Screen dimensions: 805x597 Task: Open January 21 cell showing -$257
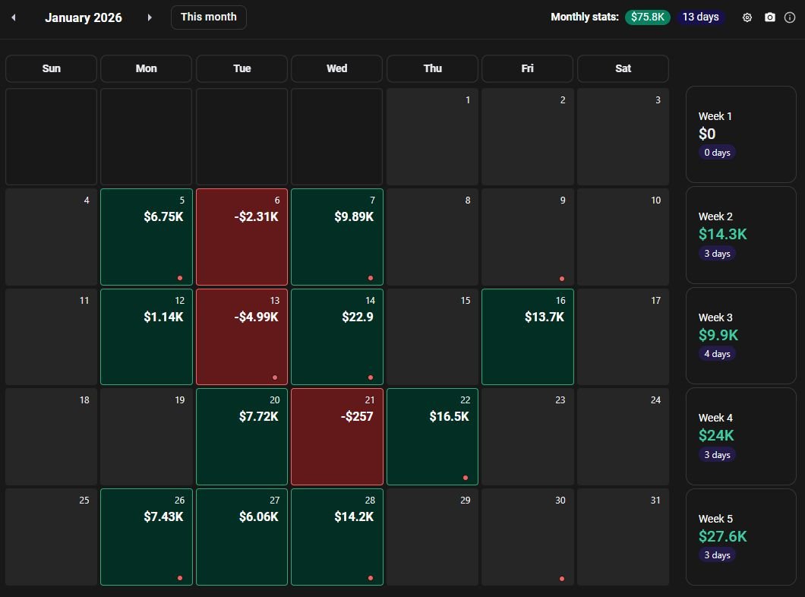pyautogui.click(x=336, y=436)
